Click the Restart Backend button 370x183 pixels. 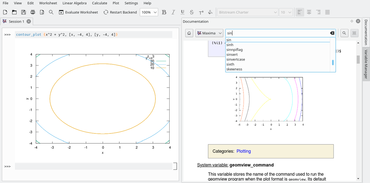[x=120, y=12]
